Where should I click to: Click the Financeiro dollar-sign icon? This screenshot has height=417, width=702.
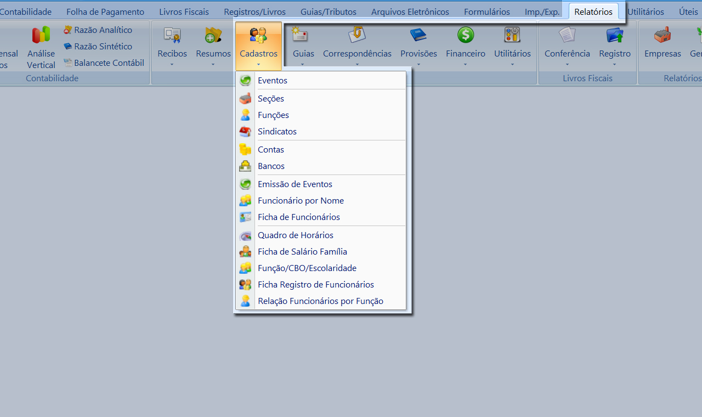tap(465, 35)
